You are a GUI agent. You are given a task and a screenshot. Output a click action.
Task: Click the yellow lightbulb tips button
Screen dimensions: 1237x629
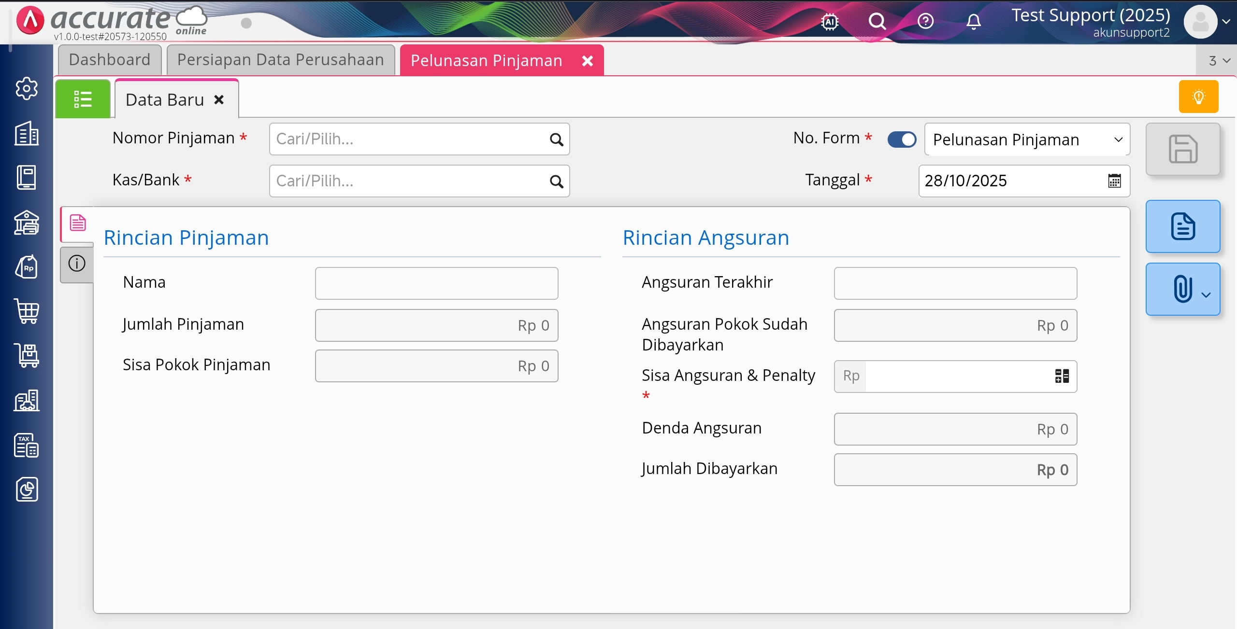1198,97
